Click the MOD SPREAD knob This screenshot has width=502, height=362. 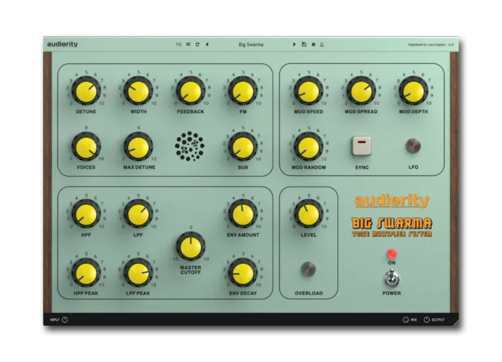point(361,91)
